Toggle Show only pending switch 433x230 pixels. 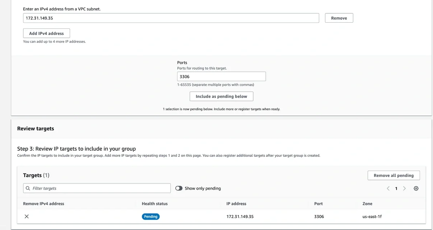tap(179, 188)
